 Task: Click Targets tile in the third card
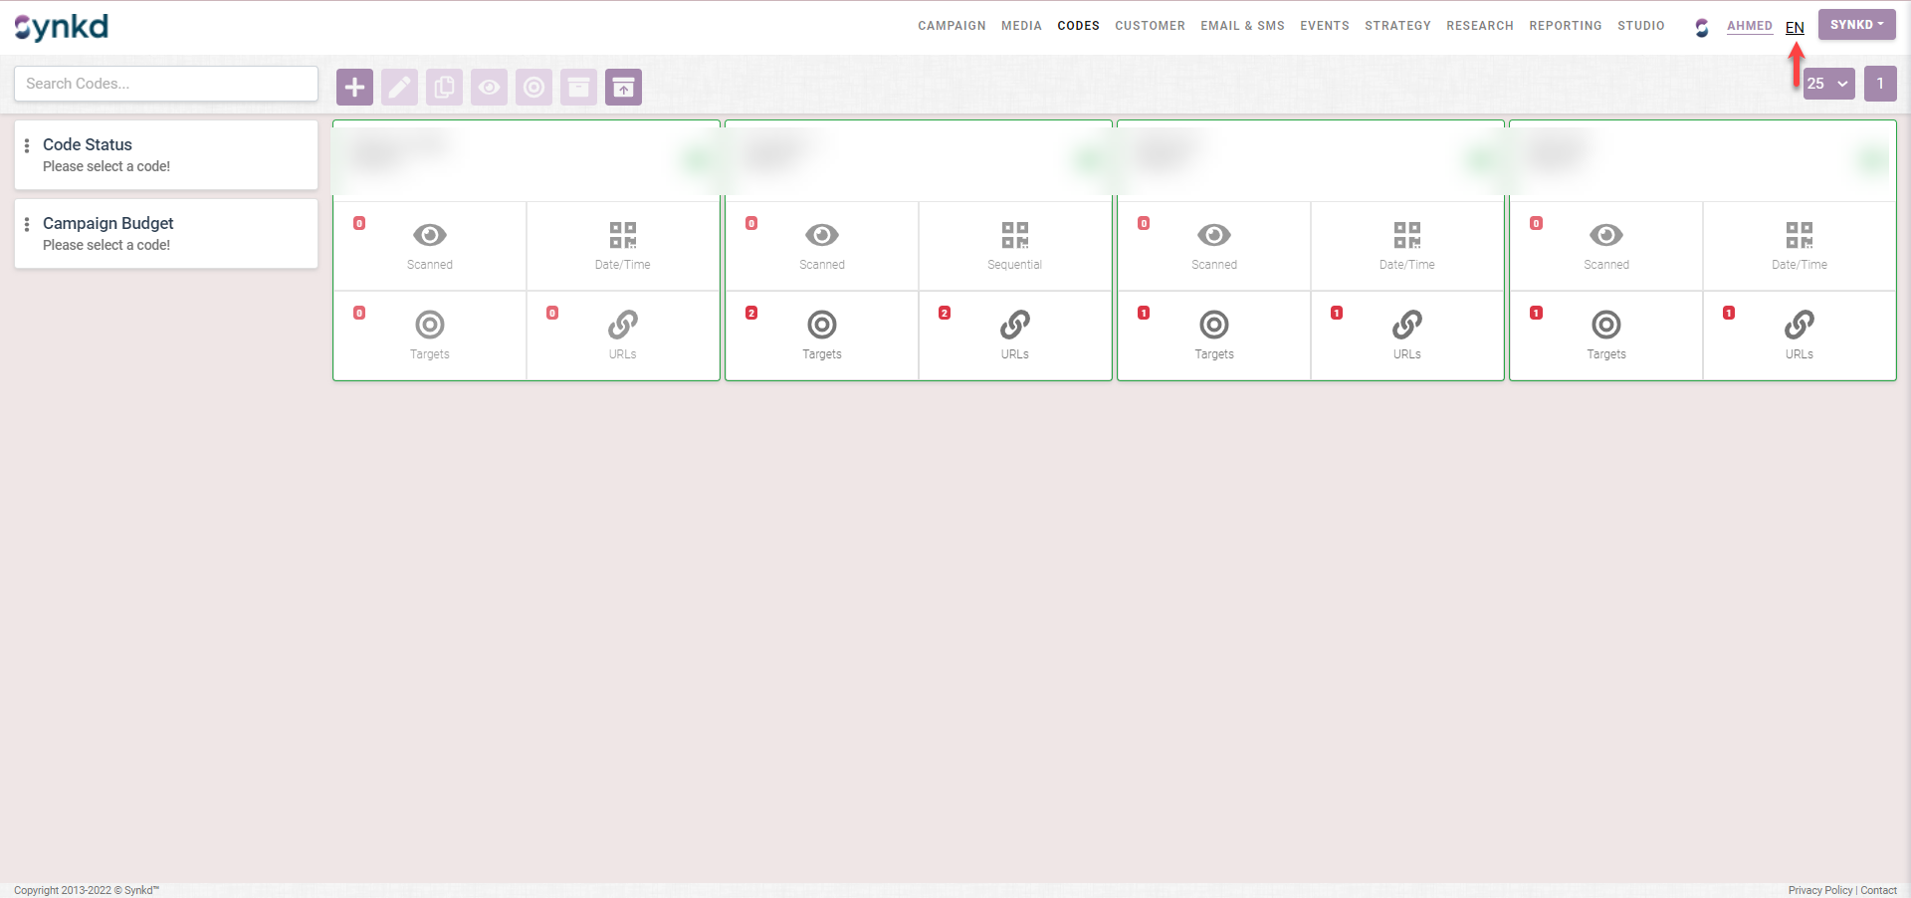[x=1213, y=336]
